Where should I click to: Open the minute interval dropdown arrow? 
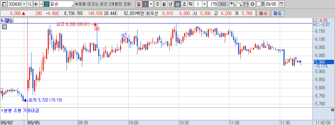point(204,4)
